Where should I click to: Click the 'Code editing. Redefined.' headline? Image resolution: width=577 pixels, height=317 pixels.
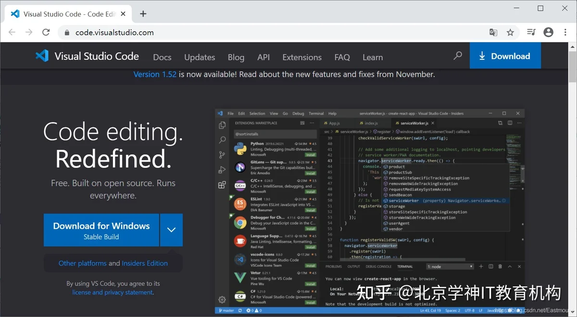pos(113,145)
